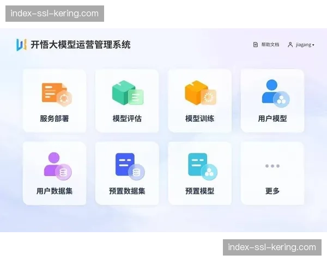The width and height of the screenshot is (327, 261).
Task: Click the 用户数据集 card label
Action: click(55, 191)
